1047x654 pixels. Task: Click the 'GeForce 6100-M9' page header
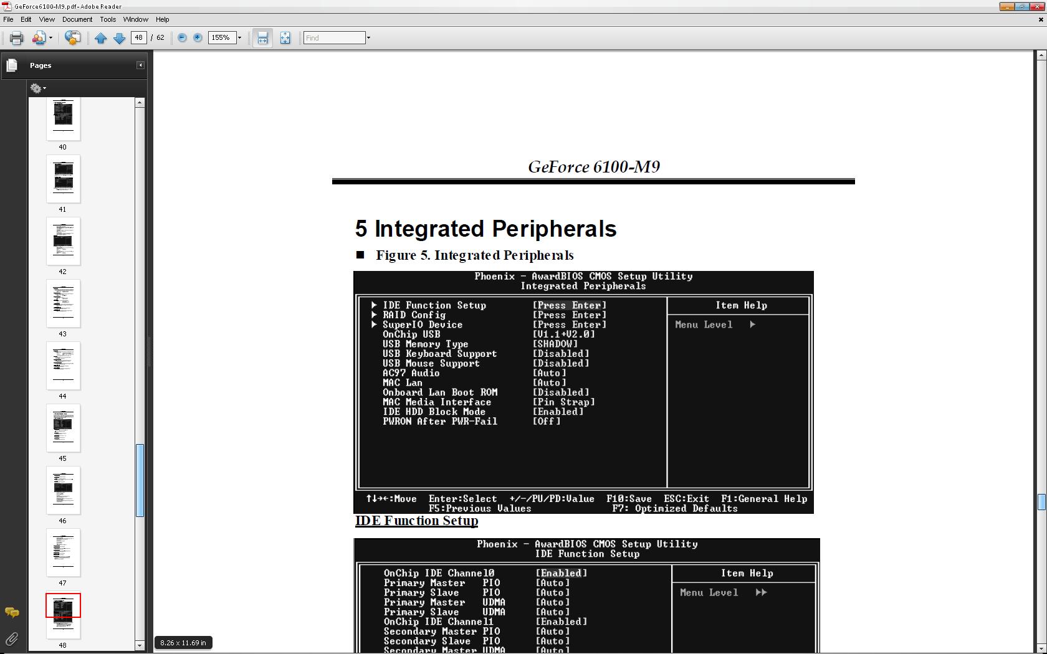(594, 167)
